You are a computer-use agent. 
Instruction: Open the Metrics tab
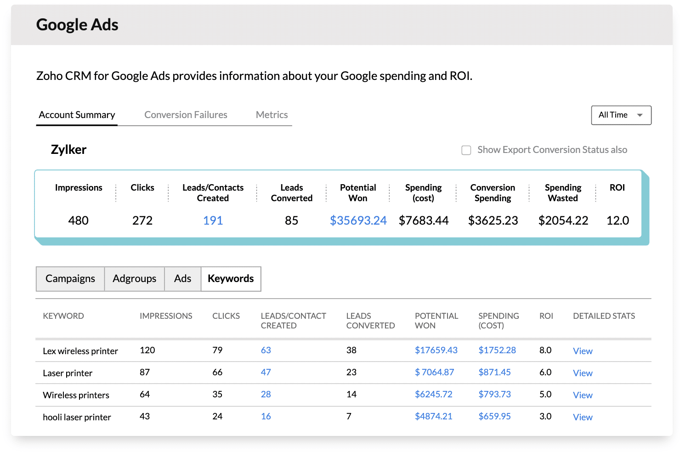tap(272, 115)
